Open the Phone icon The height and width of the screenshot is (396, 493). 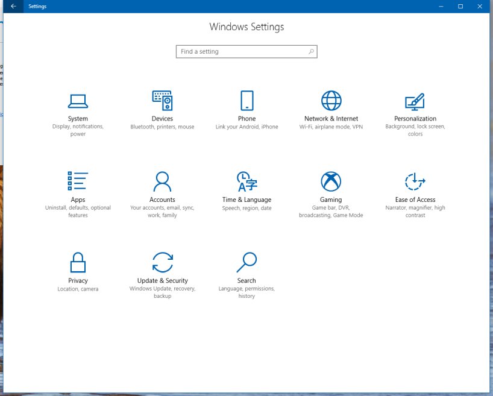coord(247,100)
